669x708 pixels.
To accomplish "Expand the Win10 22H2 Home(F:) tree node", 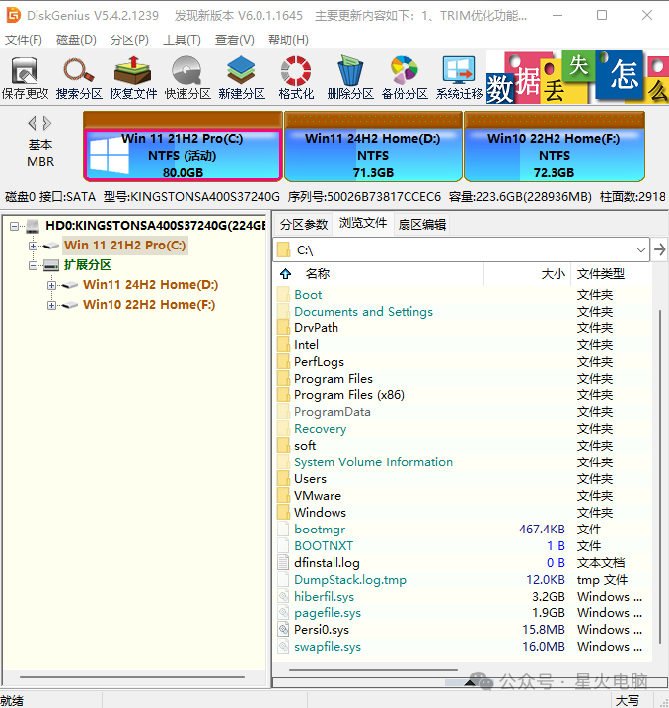I will tap(52, 306).
